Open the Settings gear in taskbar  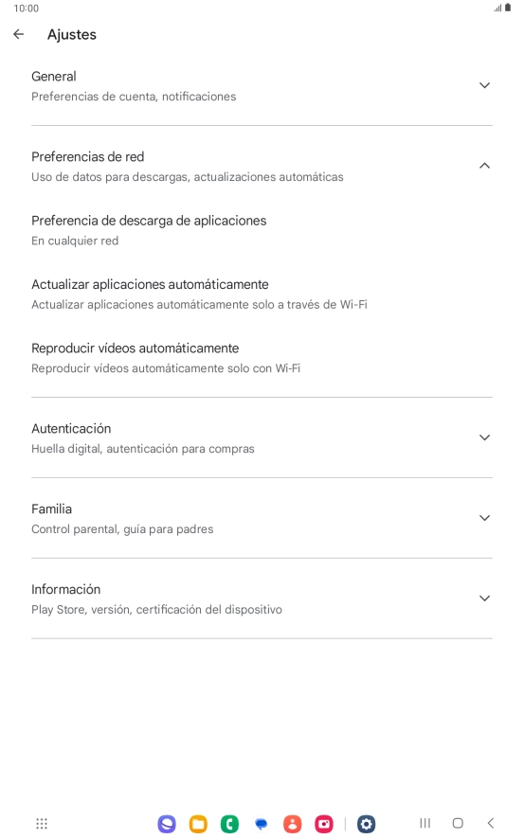click(366, 824)
